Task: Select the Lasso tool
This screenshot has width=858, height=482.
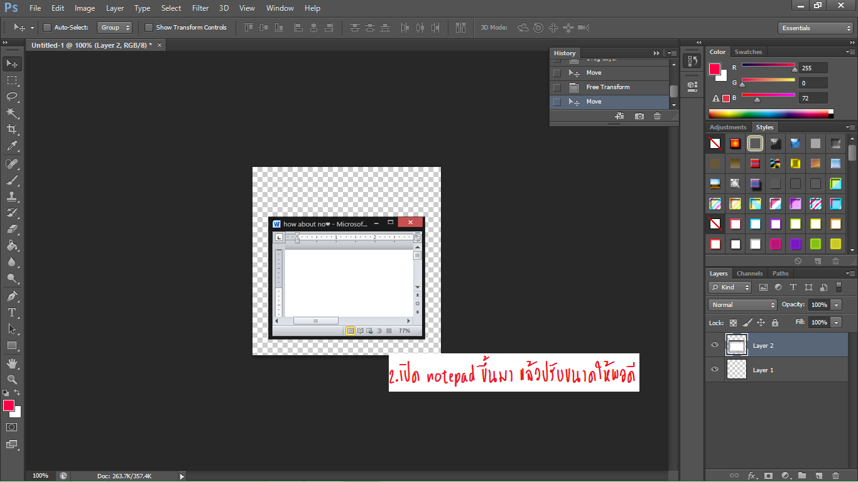Action: [x=12, y=97]
